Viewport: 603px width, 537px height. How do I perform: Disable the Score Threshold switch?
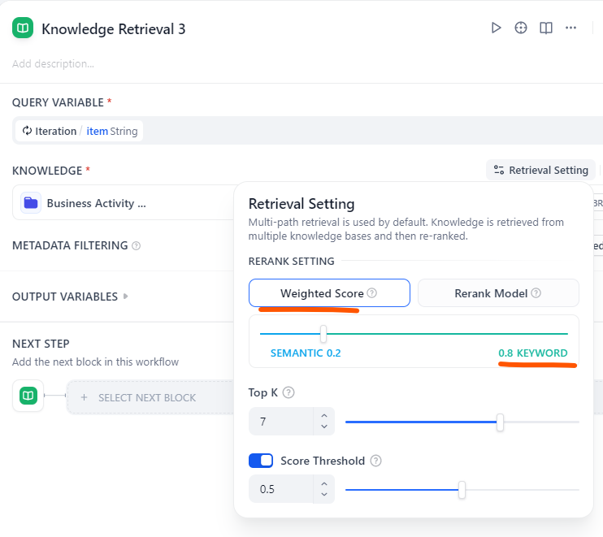tap(261, 461)
